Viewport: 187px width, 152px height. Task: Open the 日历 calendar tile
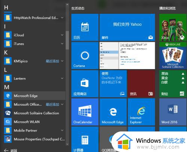pos(85,27)
